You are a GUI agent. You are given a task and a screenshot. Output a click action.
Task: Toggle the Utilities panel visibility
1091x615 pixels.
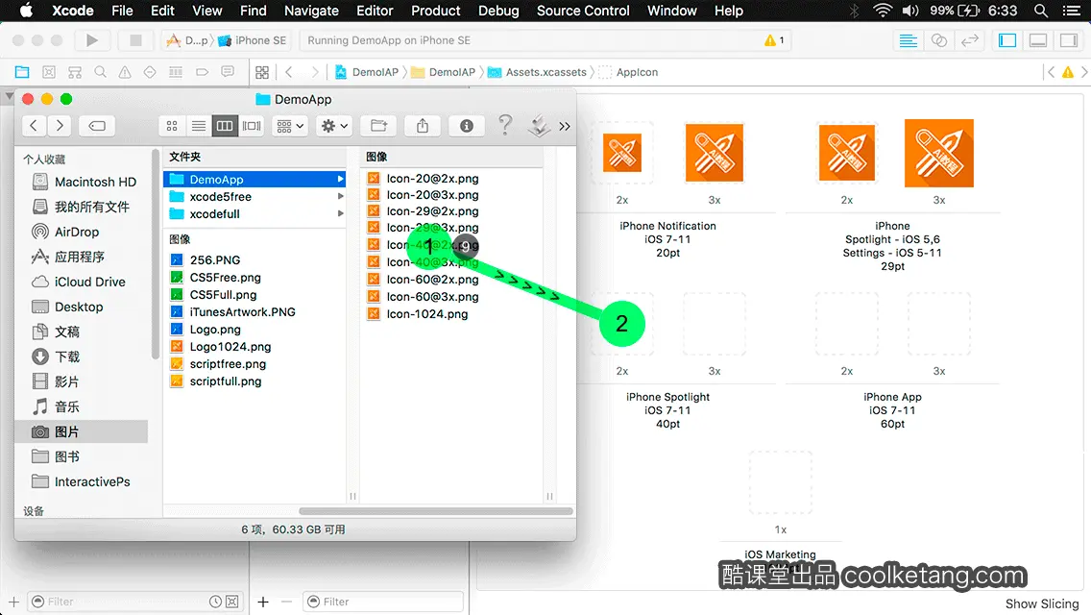click(1069, 40)
